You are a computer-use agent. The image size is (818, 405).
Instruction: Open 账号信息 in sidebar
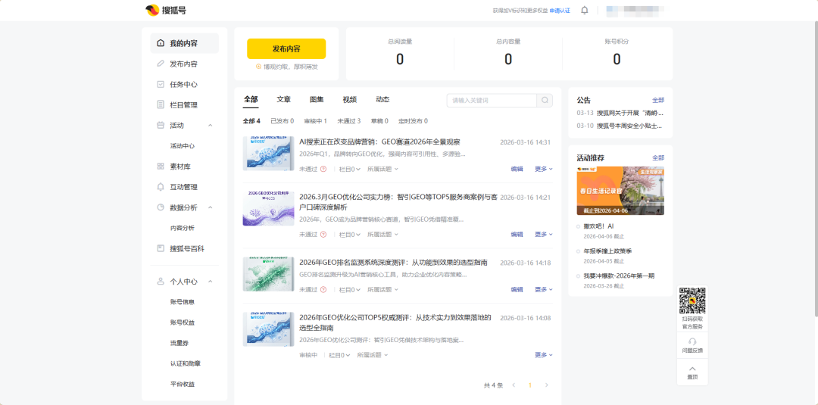coord(182,302)
